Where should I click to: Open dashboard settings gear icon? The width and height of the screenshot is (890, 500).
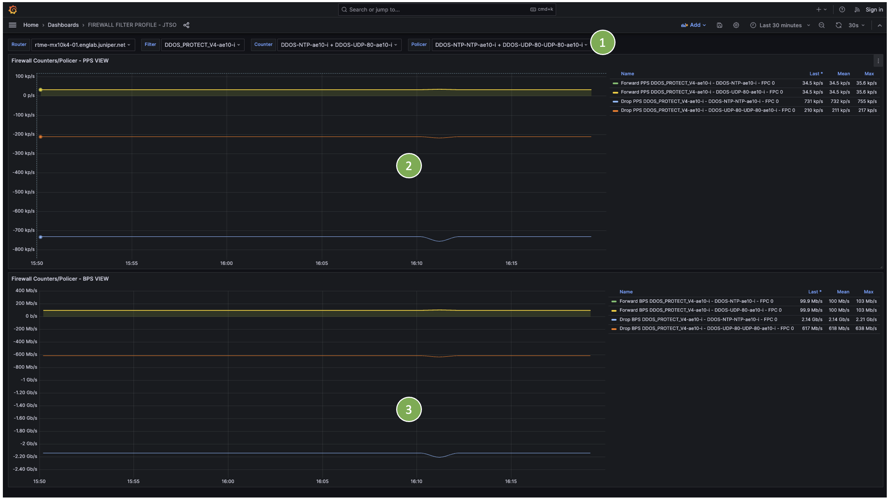pos(736,25)
